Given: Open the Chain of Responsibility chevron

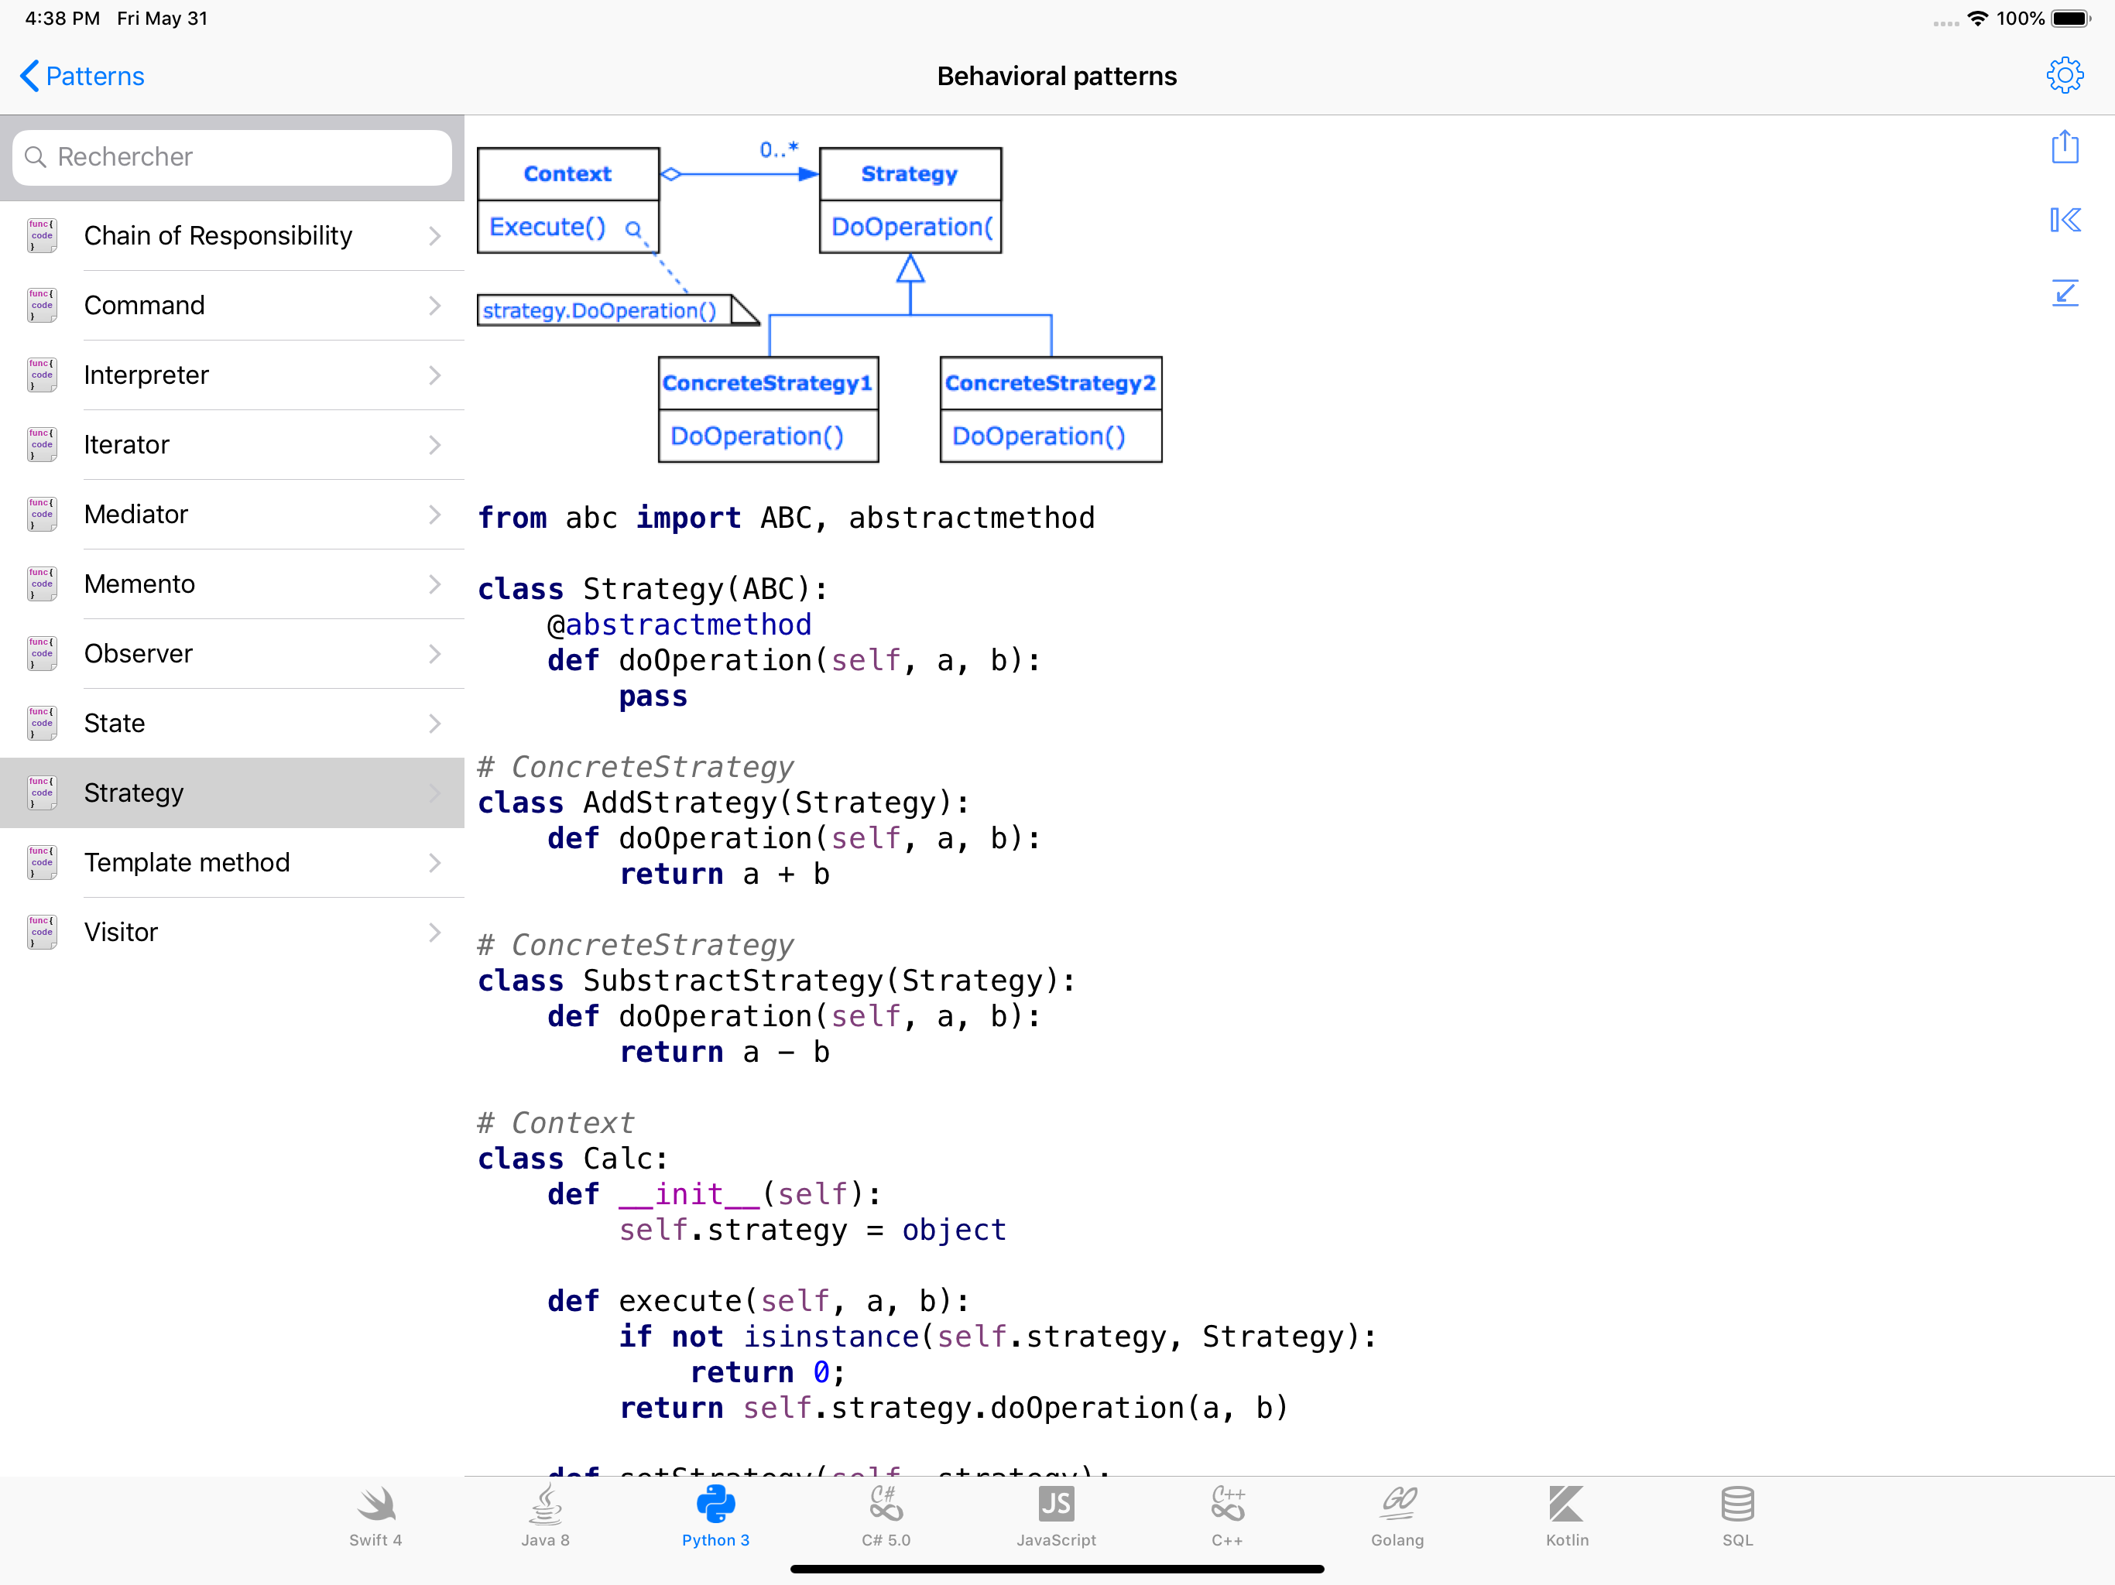Looking at the screenshot, I should 435,236.
